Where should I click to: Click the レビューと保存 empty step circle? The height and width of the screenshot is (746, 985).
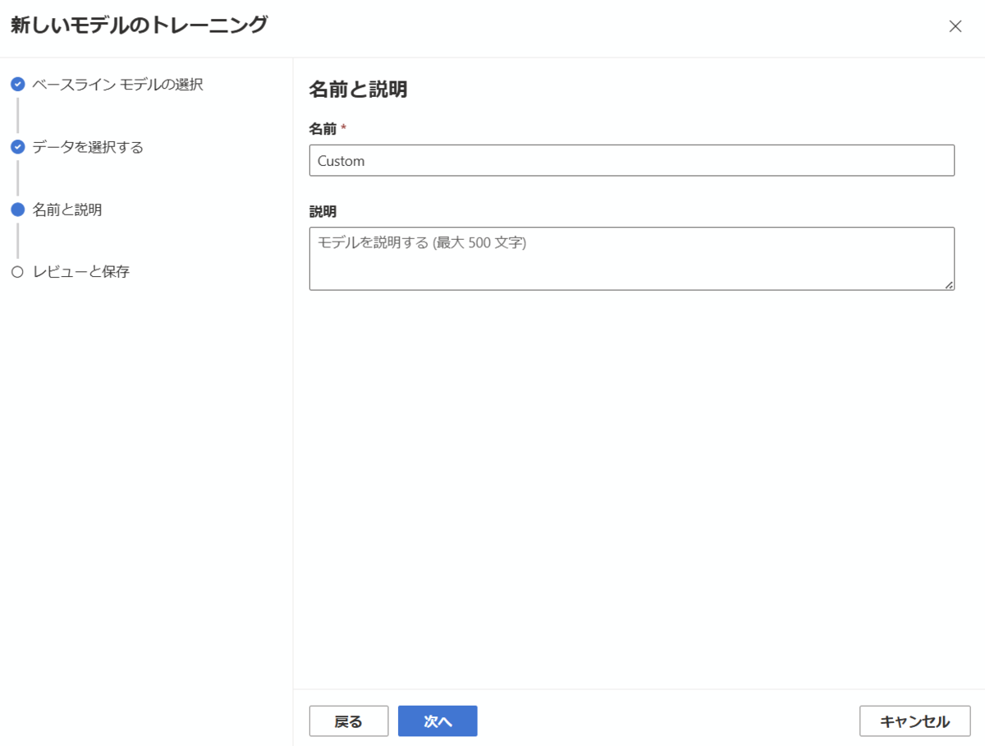[x=17, y=272]
